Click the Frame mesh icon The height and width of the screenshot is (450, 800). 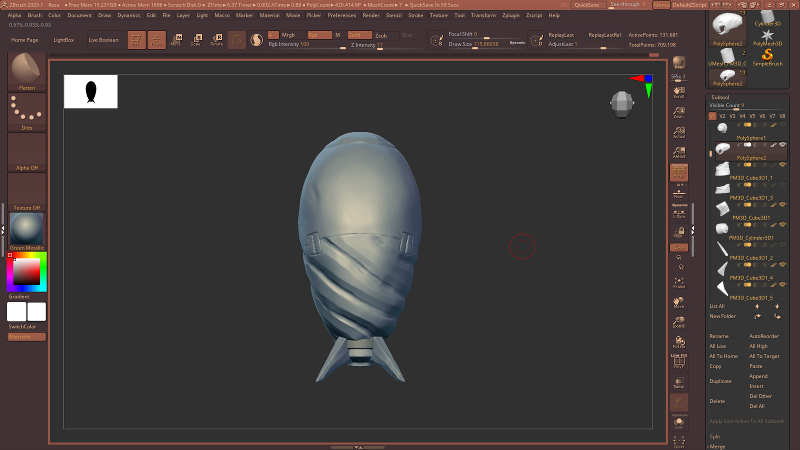678,283
